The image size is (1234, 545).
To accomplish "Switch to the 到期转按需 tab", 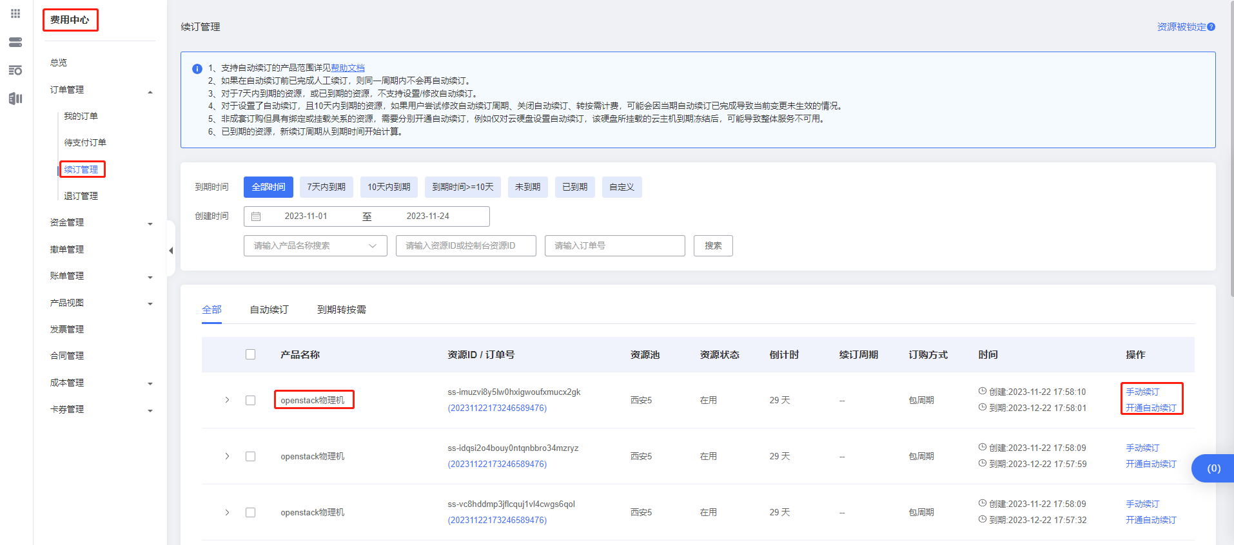I will [x=342, y=310].
